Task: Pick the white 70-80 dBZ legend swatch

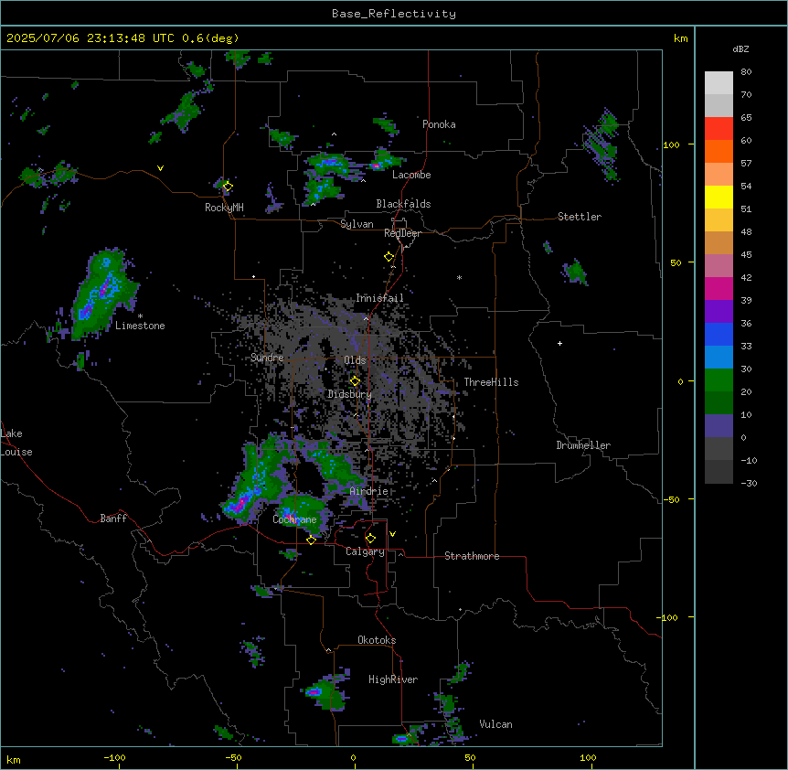Action: pyautogui.click(x=719, y=83)
